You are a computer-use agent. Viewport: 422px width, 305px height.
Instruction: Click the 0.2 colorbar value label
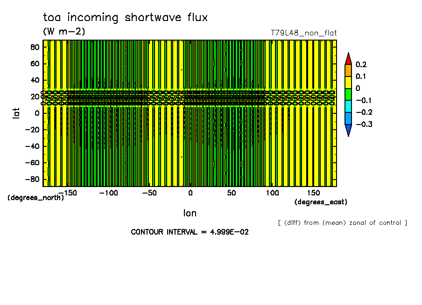361,64
